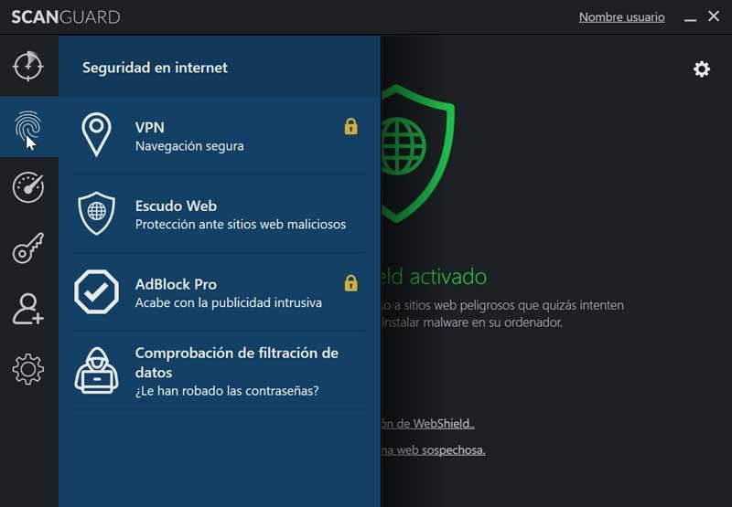Open the antivirus scan radar icon

pos(28,66)
